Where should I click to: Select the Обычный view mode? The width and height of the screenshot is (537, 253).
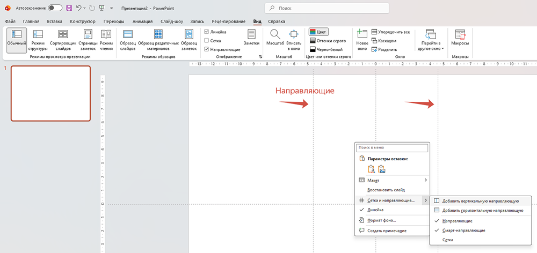point(17,40)
